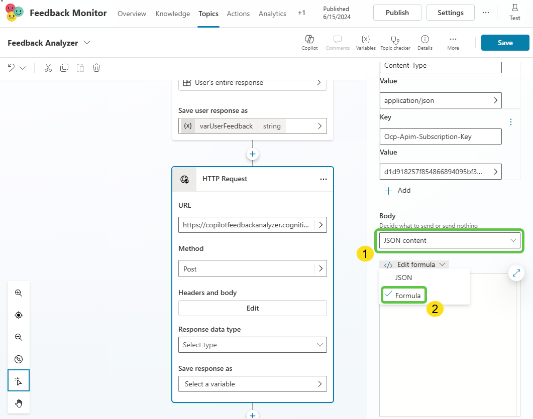Add a new header key

click(398, 191)
